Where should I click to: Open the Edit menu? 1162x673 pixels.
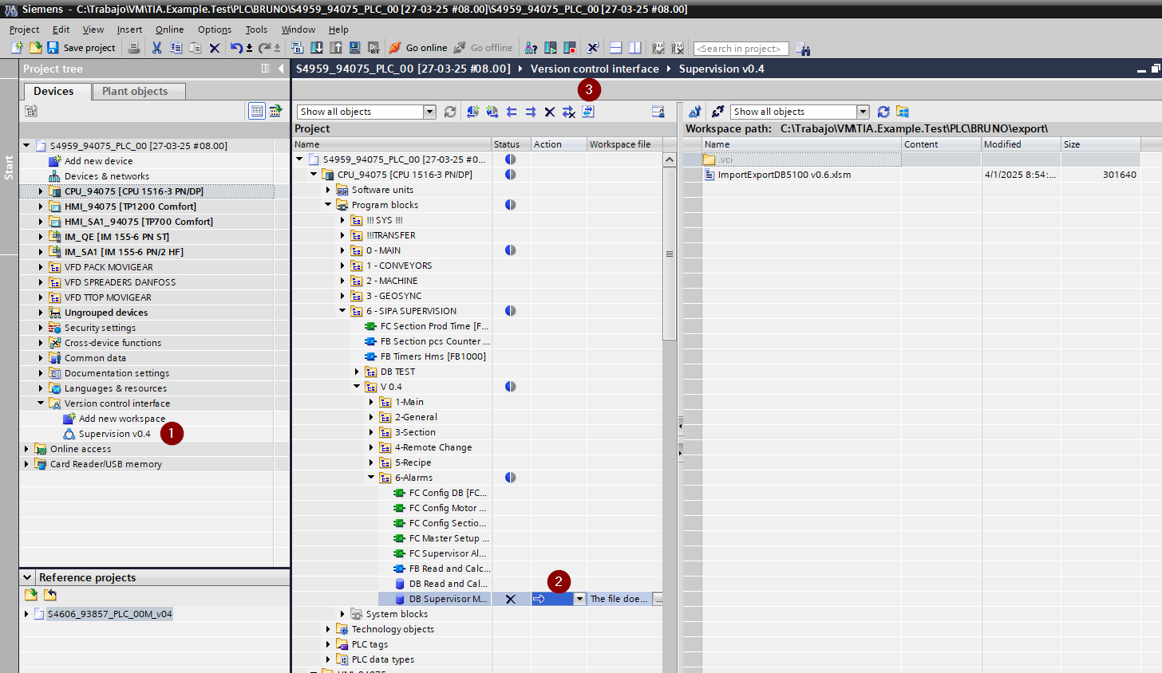(61, 30)
